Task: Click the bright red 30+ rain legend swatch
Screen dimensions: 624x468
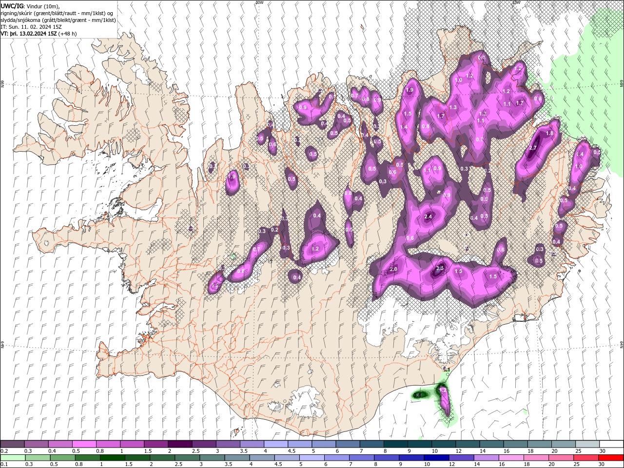Action: click(x=611, y=458)
